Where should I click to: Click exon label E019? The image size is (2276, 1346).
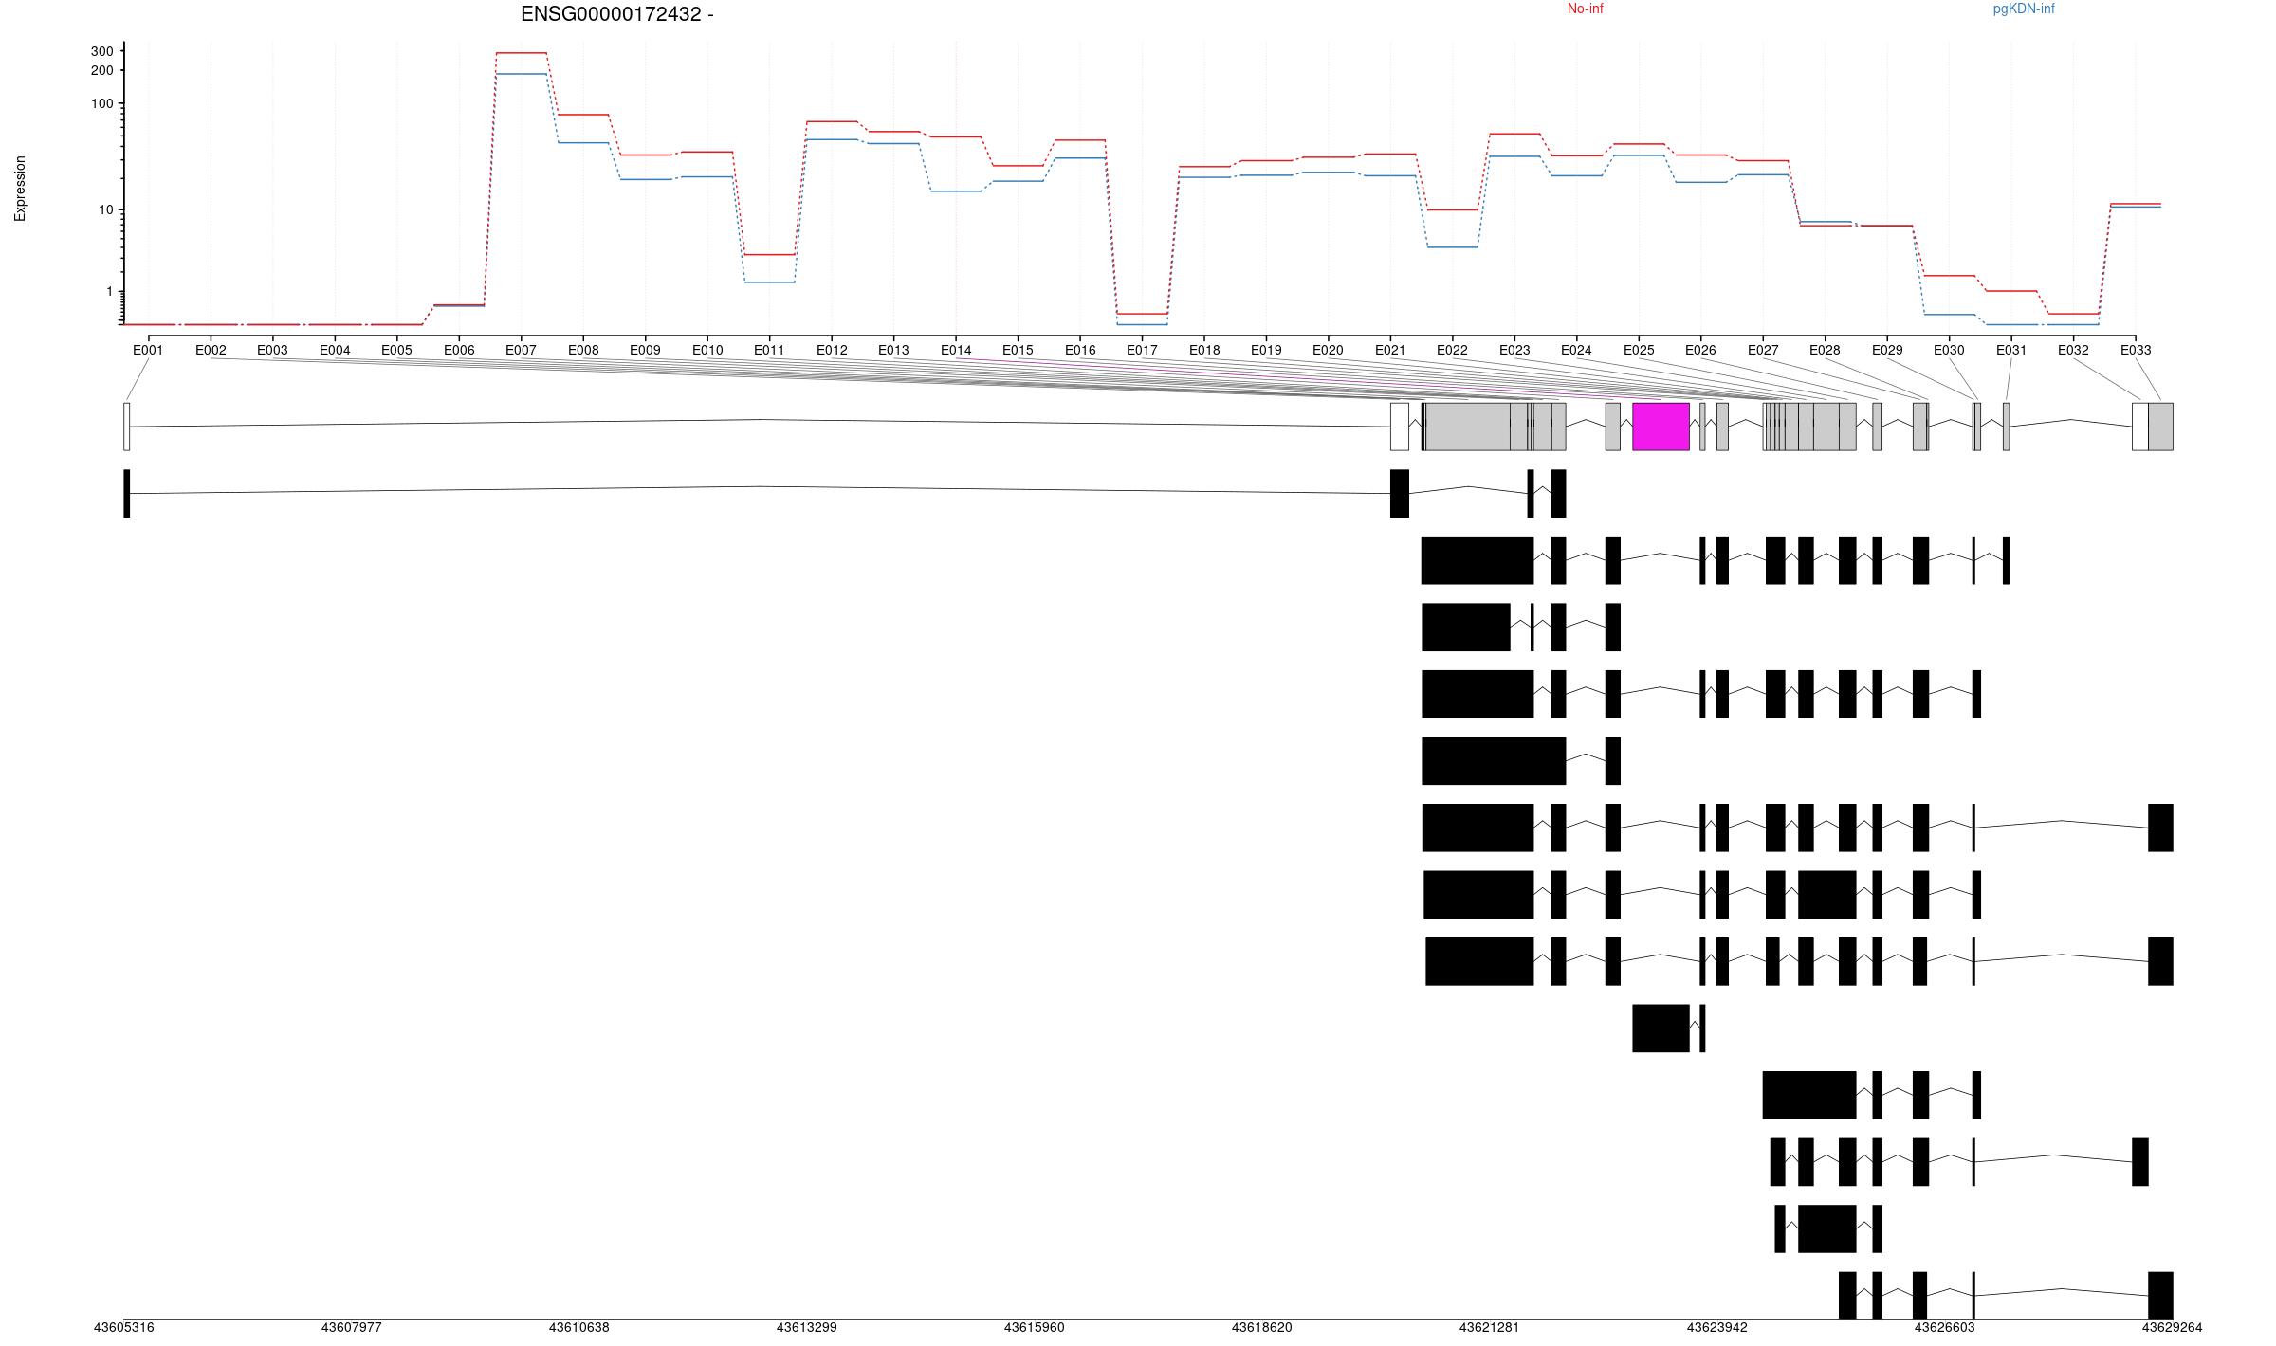pyautogui.click(x=1266, y=350)
